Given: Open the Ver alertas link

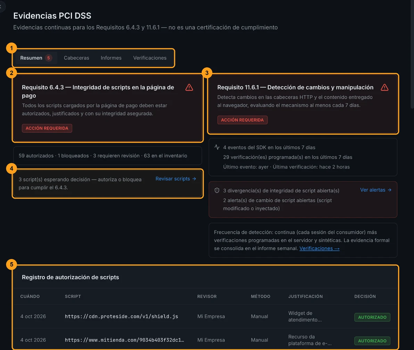Looking at the screenshot, I should click(376, 190).
